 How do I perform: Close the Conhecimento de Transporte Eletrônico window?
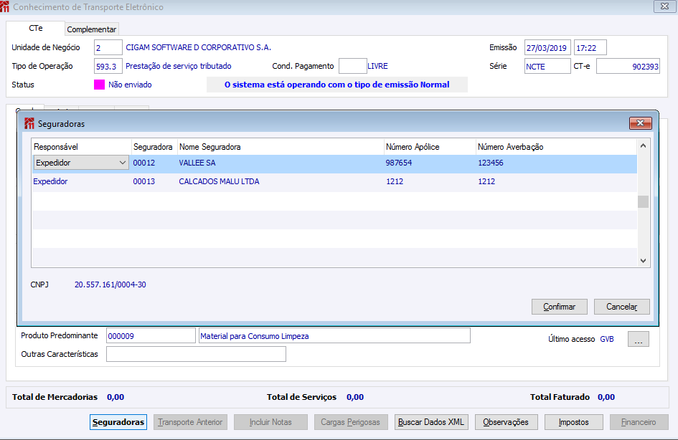664,6
